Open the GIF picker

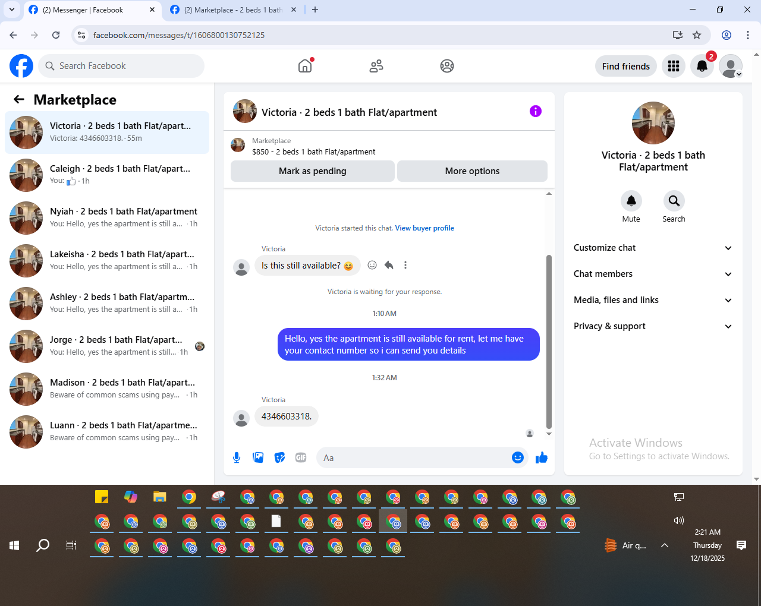(x=301, y=457)
